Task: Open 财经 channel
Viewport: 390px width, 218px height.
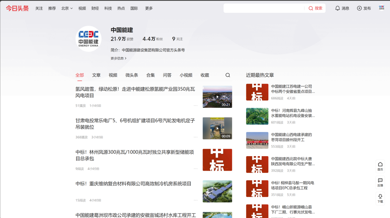Action: pos(95,8)
